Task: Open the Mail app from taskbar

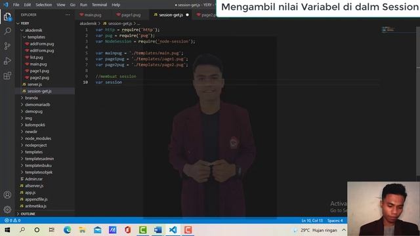Action: [x=98, y=230]
